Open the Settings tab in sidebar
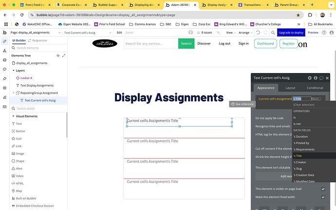Screen dimensions: 336x210 4,88
